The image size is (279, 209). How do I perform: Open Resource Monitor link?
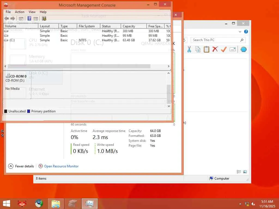coord(61,166)
